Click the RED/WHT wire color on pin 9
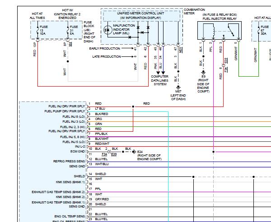This screenshot has height=222, width=271. coord(102,144)
